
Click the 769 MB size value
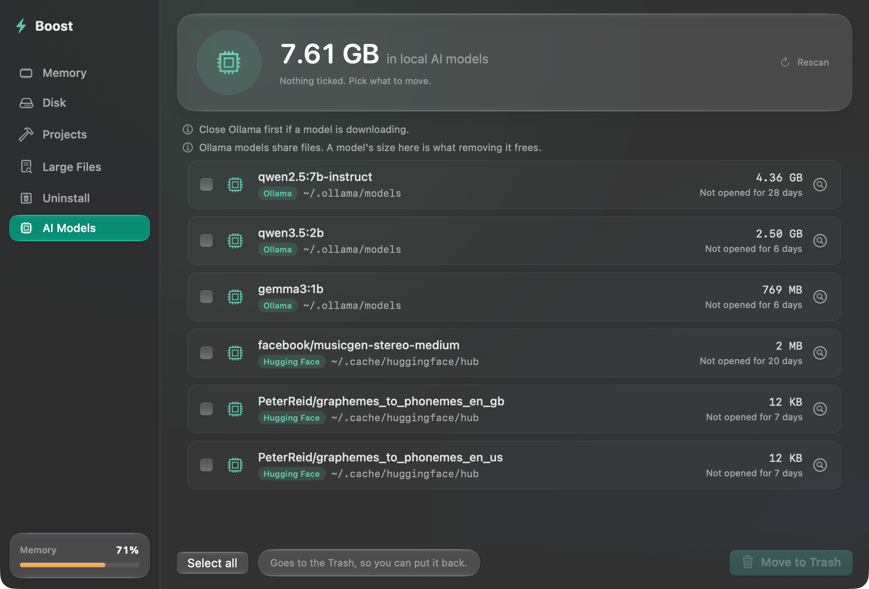(782, 290)
